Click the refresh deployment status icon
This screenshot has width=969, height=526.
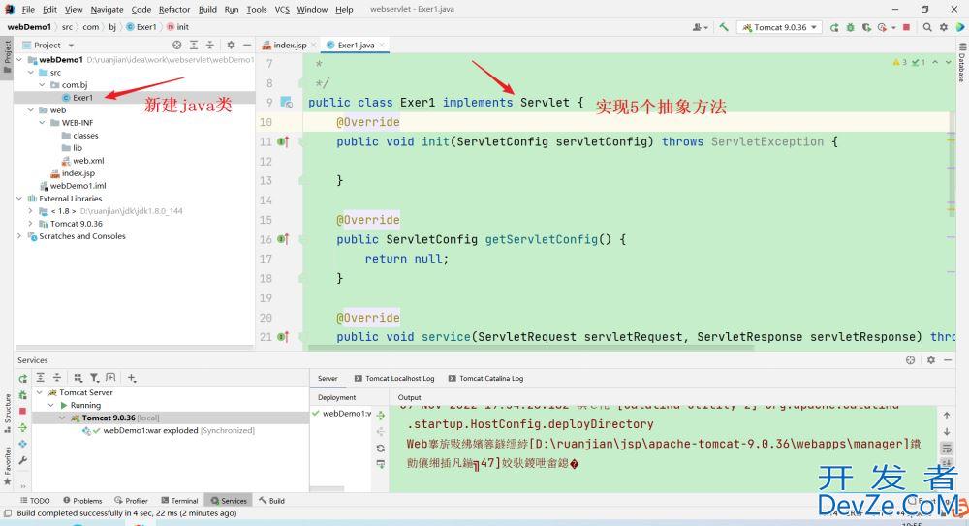pyautogui.click(x=381, y=449)
